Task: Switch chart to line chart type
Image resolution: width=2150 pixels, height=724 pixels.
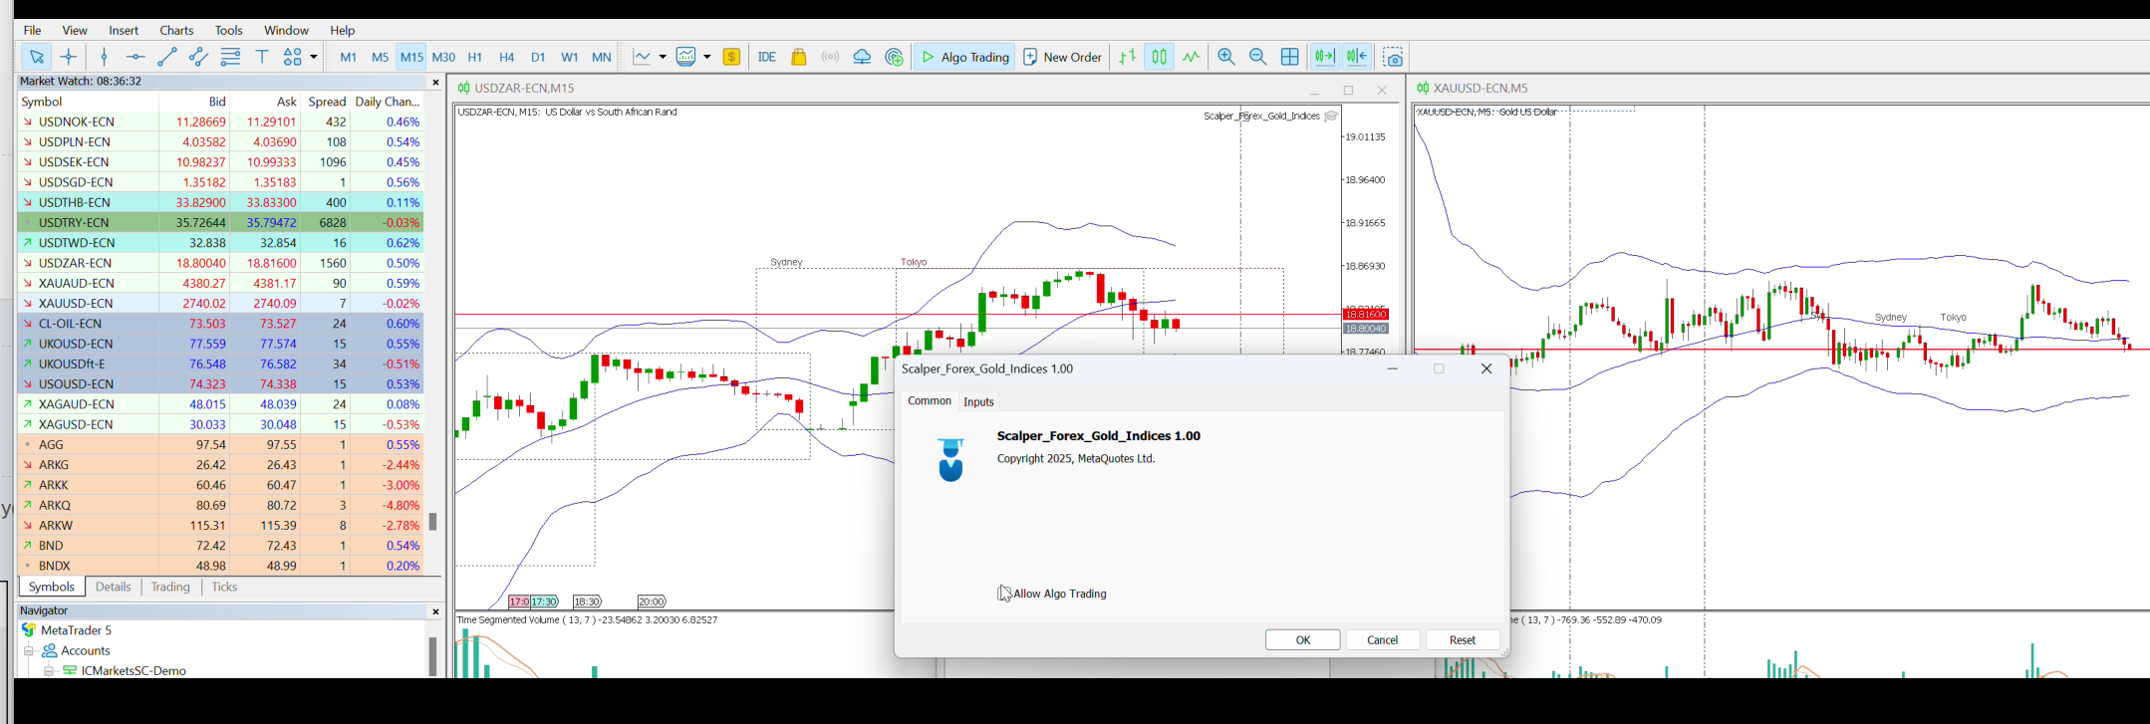Action: tap(1192, 57)
